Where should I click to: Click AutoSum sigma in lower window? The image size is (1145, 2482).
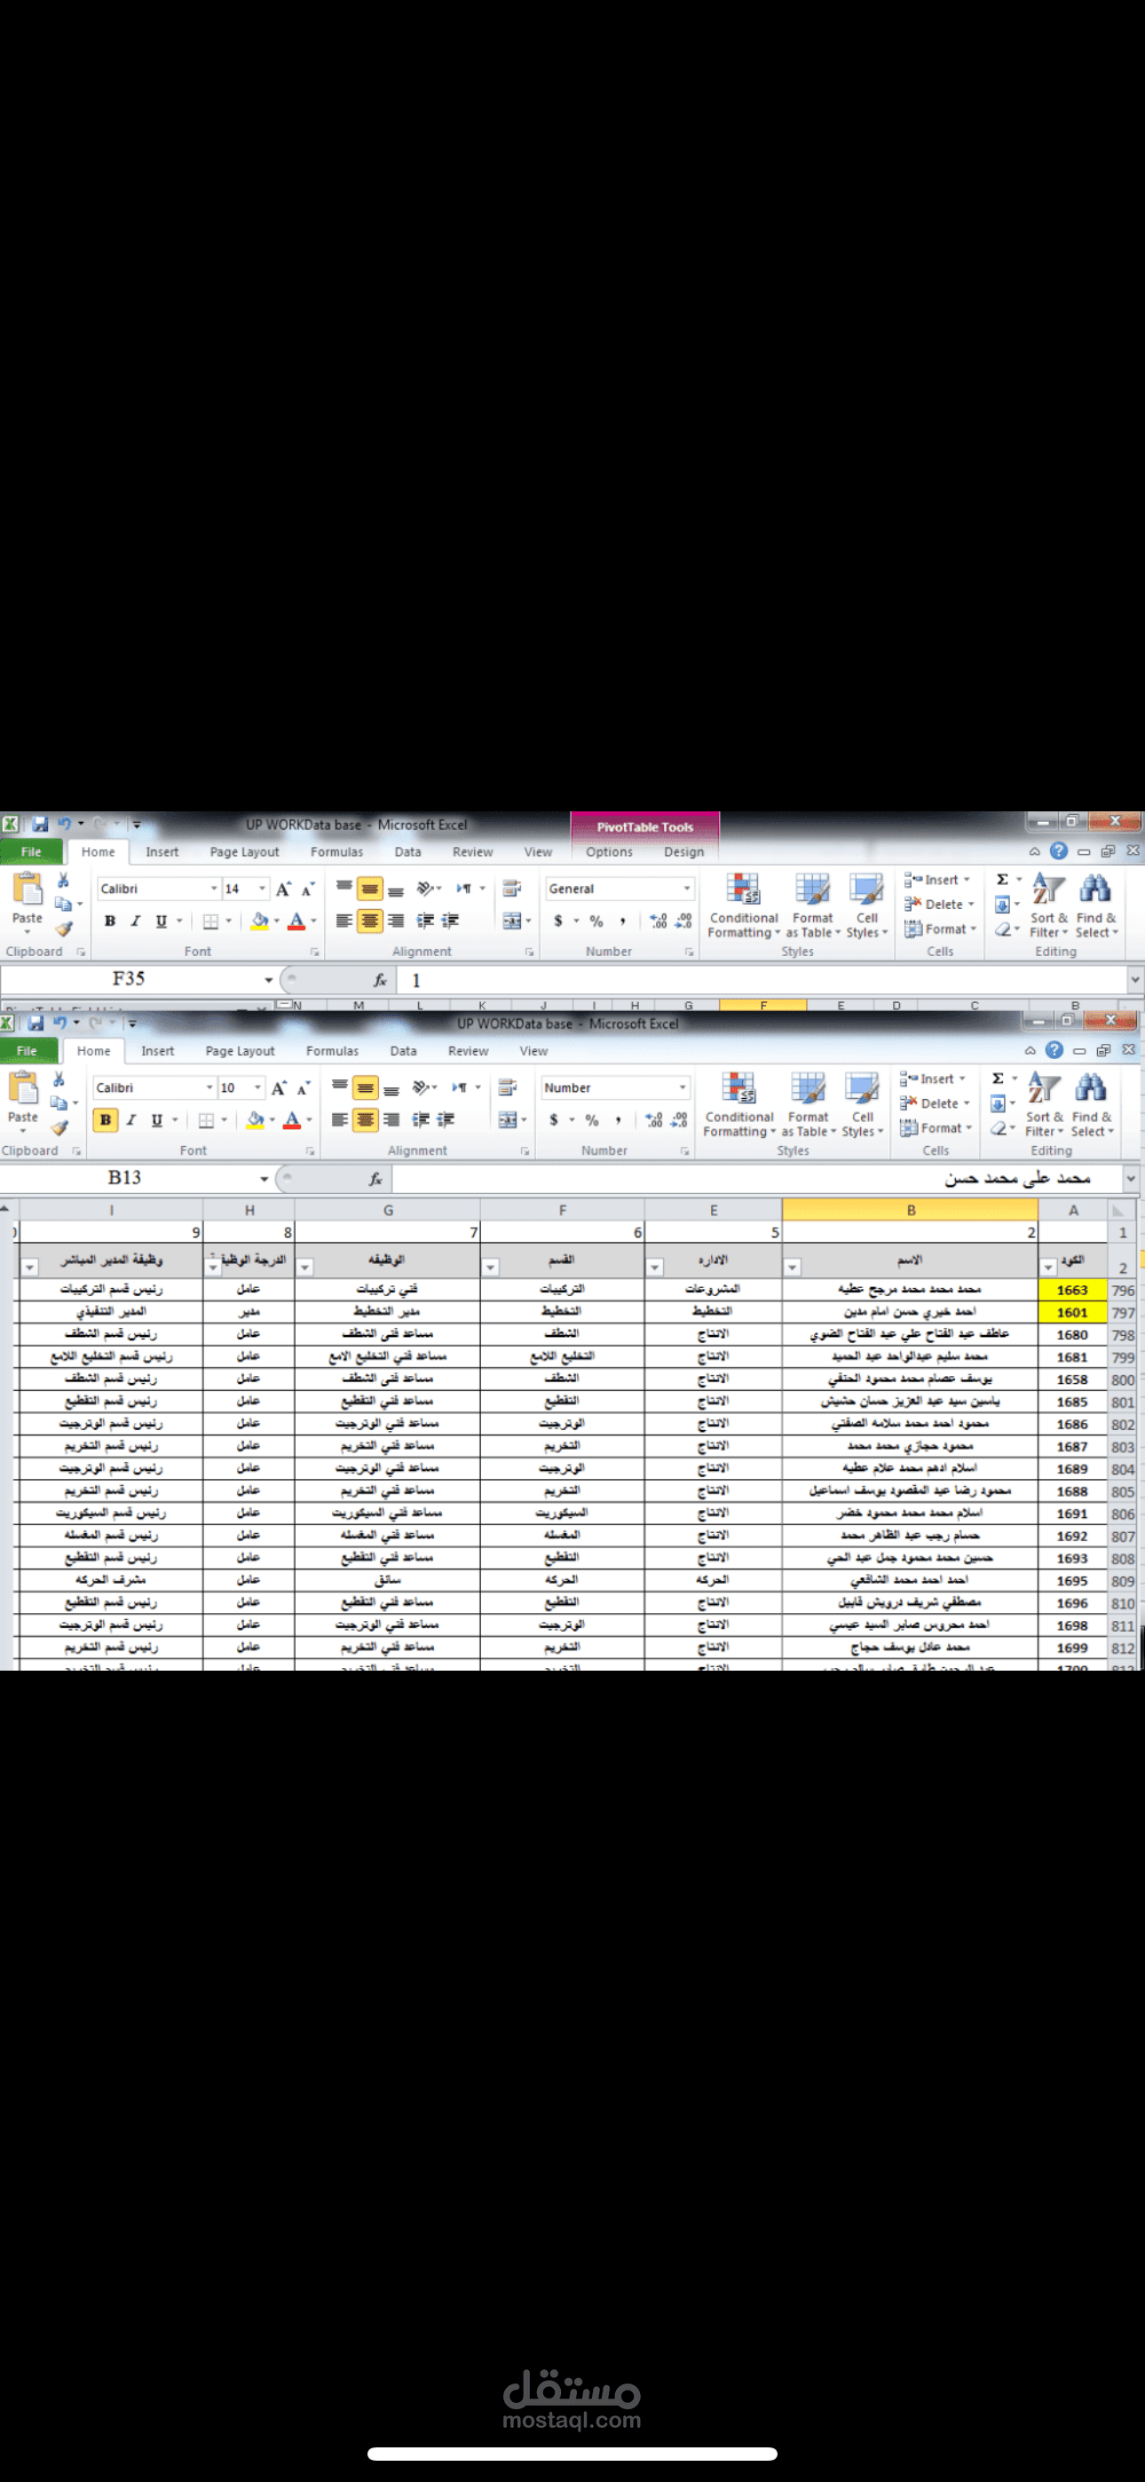coord(999,1079)
